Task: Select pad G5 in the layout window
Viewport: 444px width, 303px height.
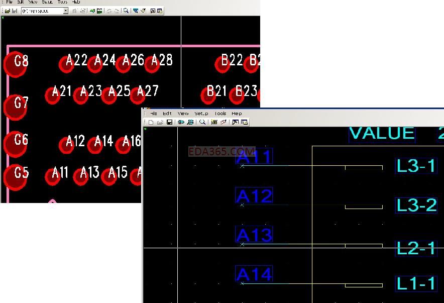Action: (x=15, y=177)
